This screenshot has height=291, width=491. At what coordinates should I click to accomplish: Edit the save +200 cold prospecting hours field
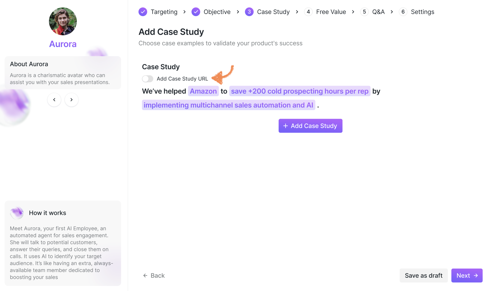(x=300, y=91)
